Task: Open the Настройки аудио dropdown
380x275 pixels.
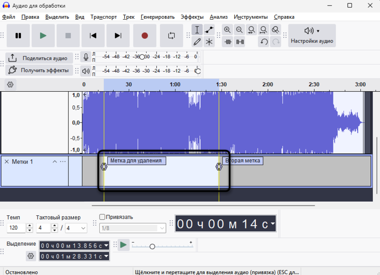Action: click(x=312, y=36)
